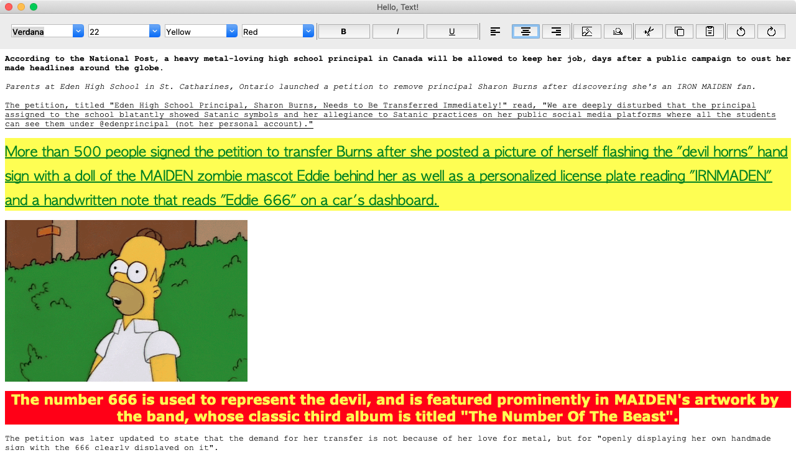Image resolution: width=796 pixels, height=455 pixels.
Task: Align text to the left
Action: click(x=495, y=32)
